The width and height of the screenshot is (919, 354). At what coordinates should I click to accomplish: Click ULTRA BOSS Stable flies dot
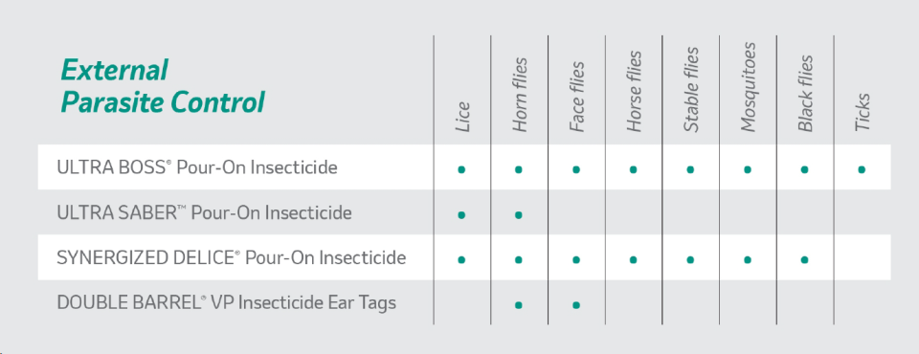point(690,170)
